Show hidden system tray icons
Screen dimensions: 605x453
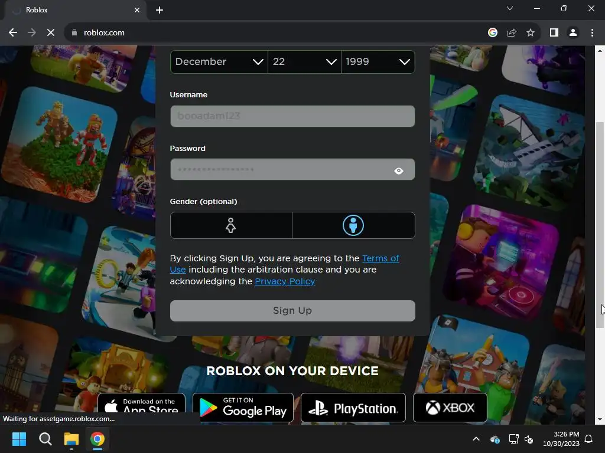476,439
